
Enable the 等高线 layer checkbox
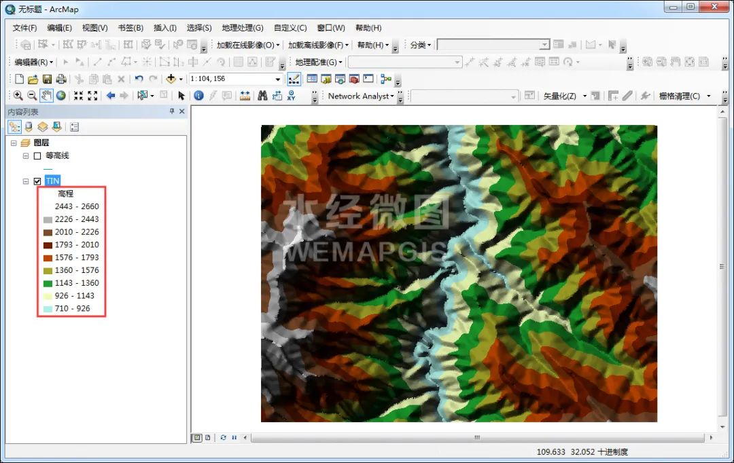37,155
